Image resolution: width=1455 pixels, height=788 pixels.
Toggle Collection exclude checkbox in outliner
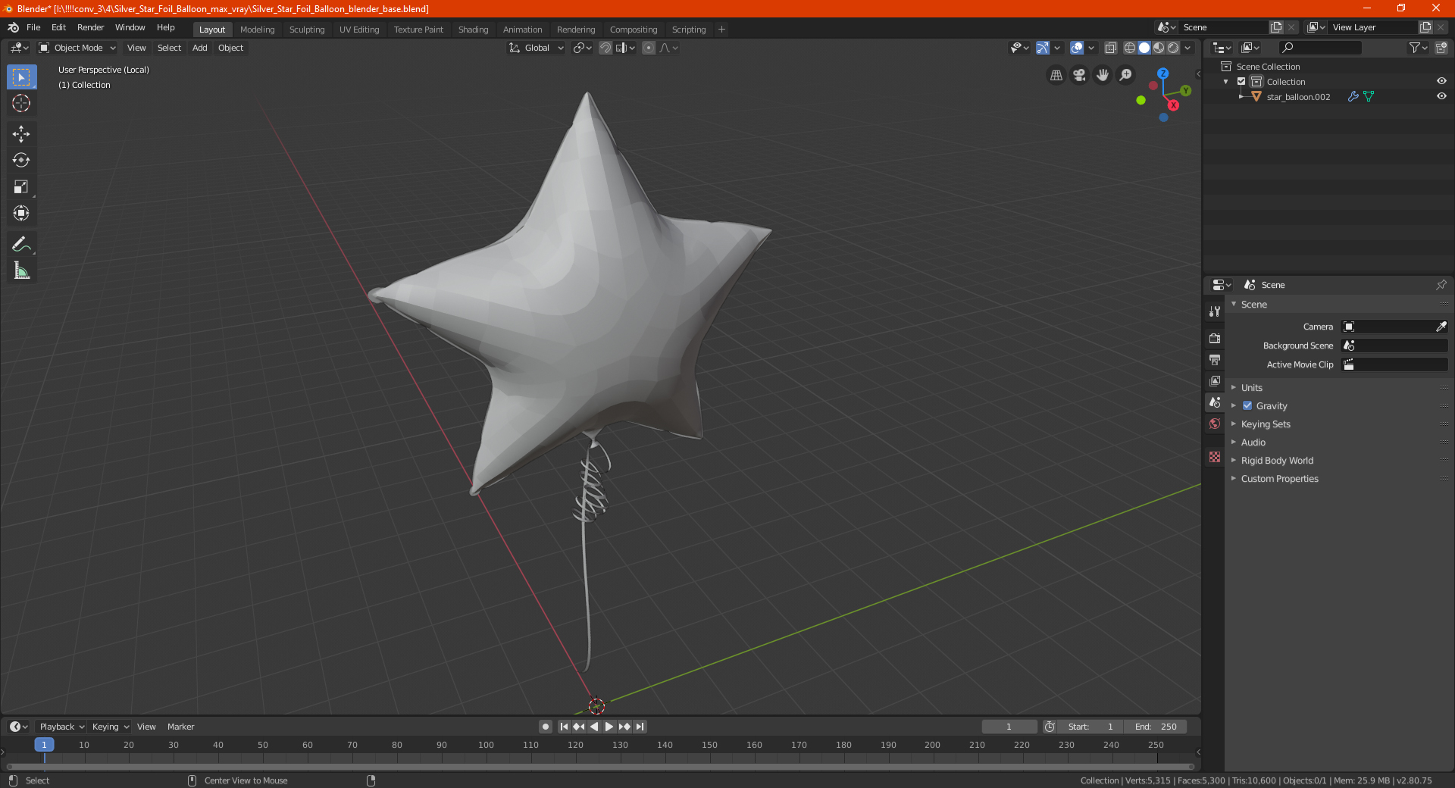click(1241, 81)
